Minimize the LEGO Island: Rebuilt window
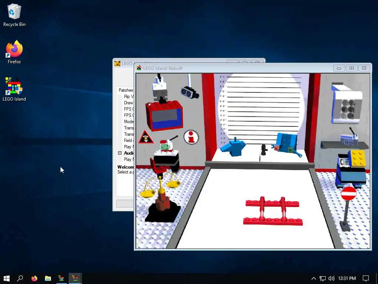Image resolution: width=378 pixels, height=284 pixels. point(339,68)
